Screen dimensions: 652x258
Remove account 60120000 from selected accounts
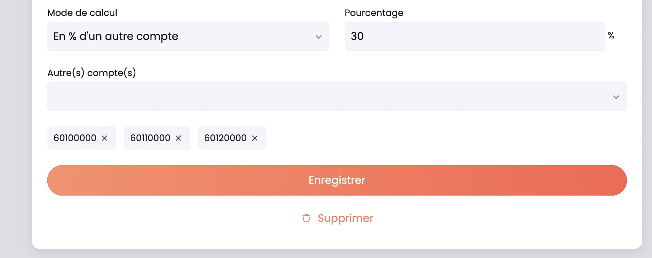click(254, 138)
